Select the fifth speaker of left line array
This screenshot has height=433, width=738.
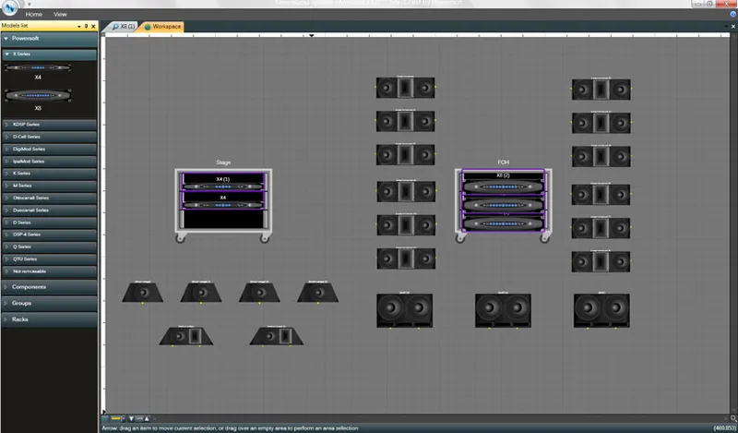(406, 225)
